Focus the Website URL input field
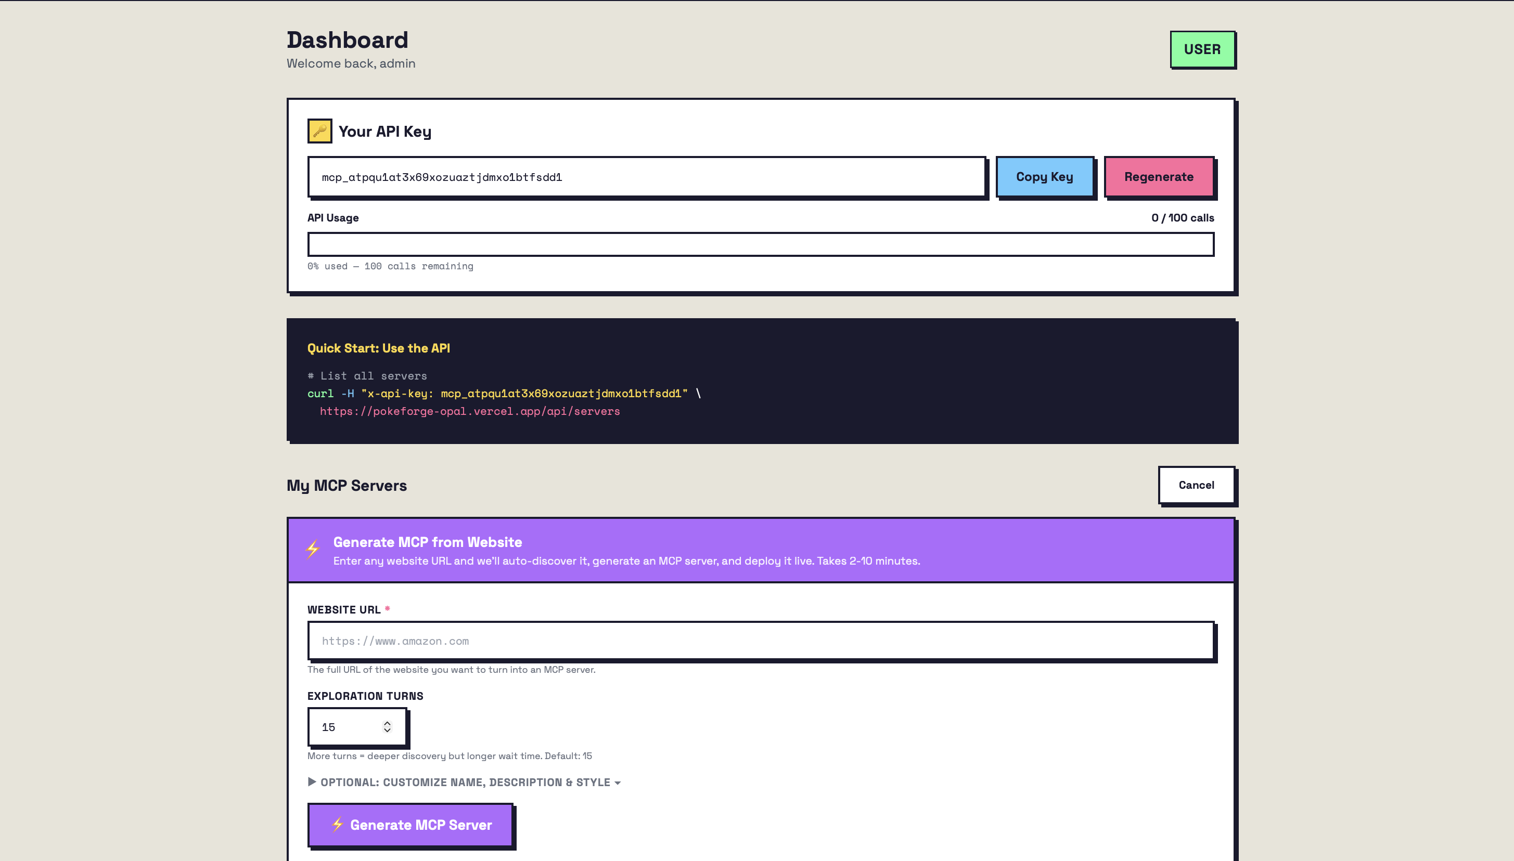 pyautogui.click(x=760, y=641)
